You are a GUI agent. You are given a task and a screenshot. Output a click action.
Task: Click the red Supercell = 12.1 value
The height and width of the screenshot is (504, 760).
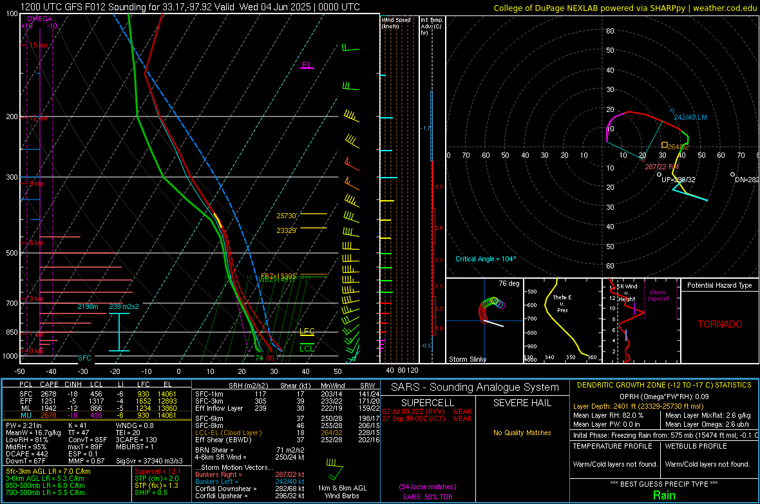[x=158, y=471]
